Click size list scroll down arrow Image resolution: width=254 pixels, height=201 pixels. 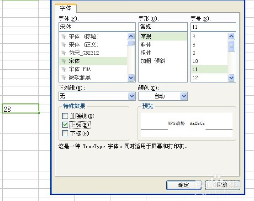(x=232, y=78)
